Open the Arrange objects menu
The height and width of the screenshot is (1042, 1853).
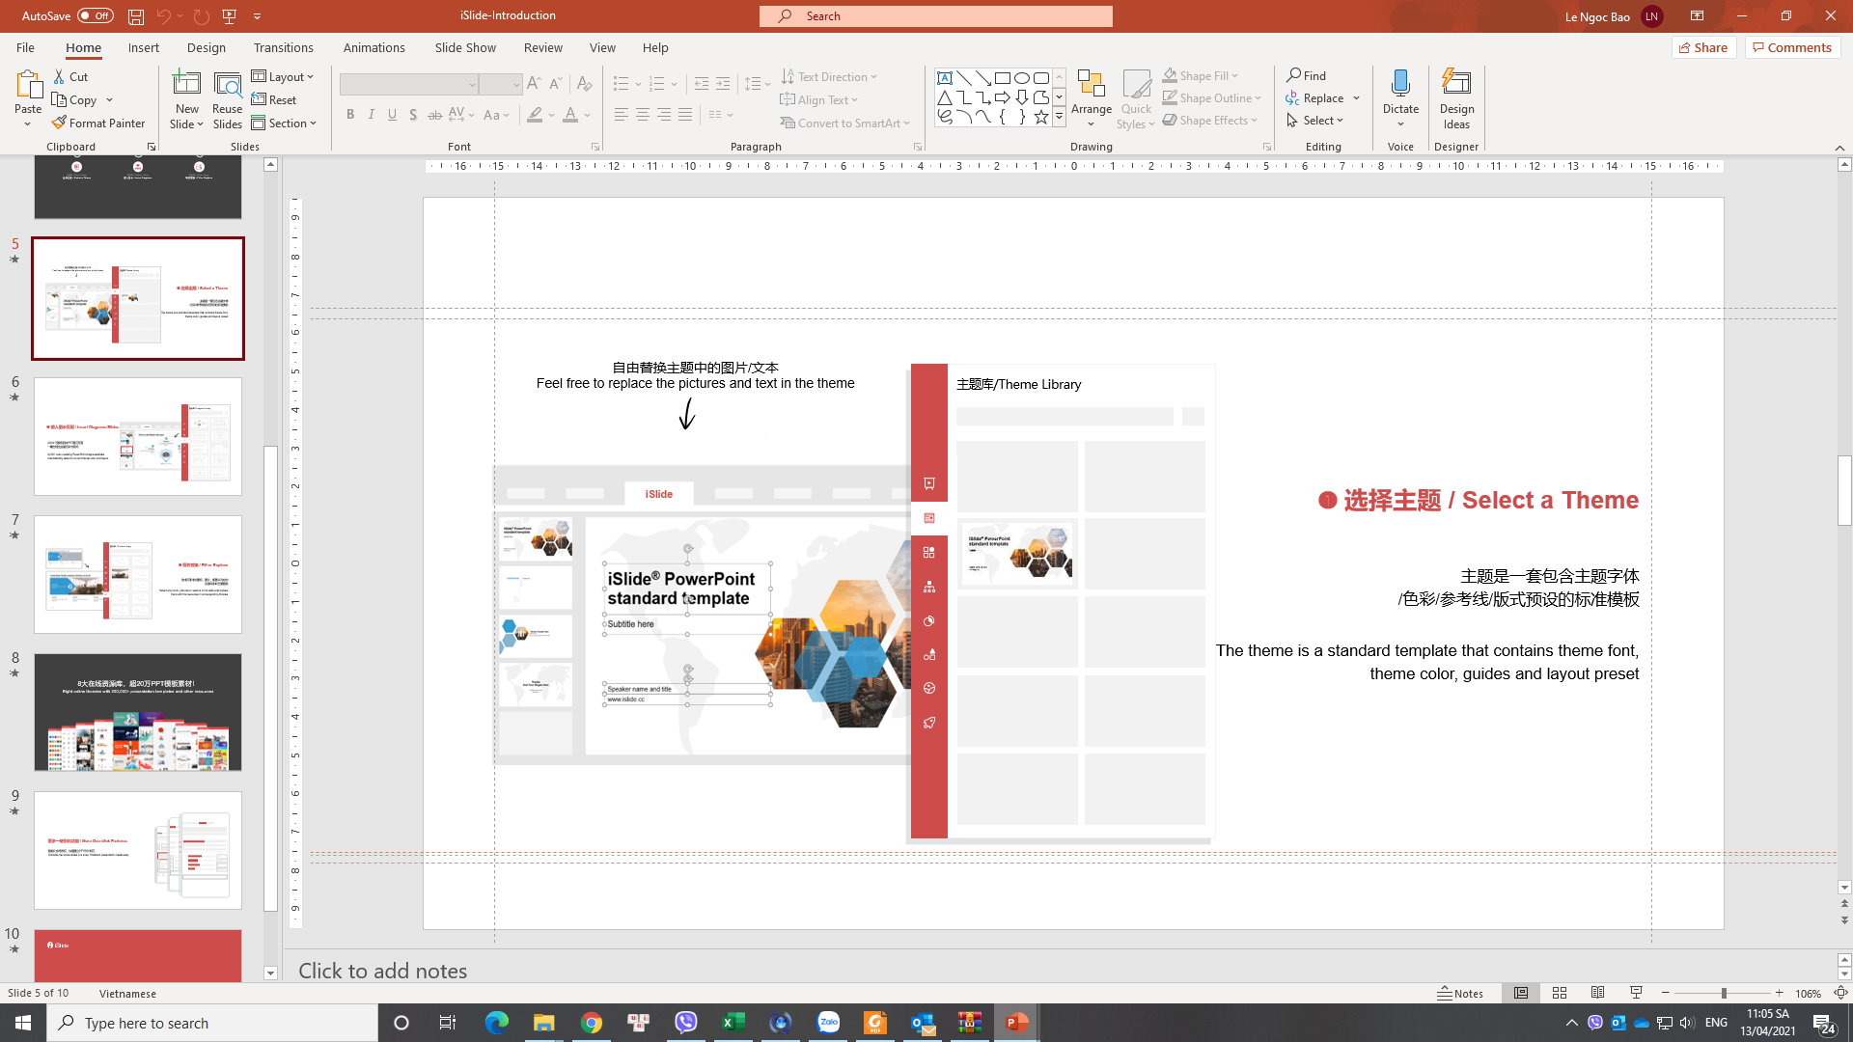(1092, 99)
